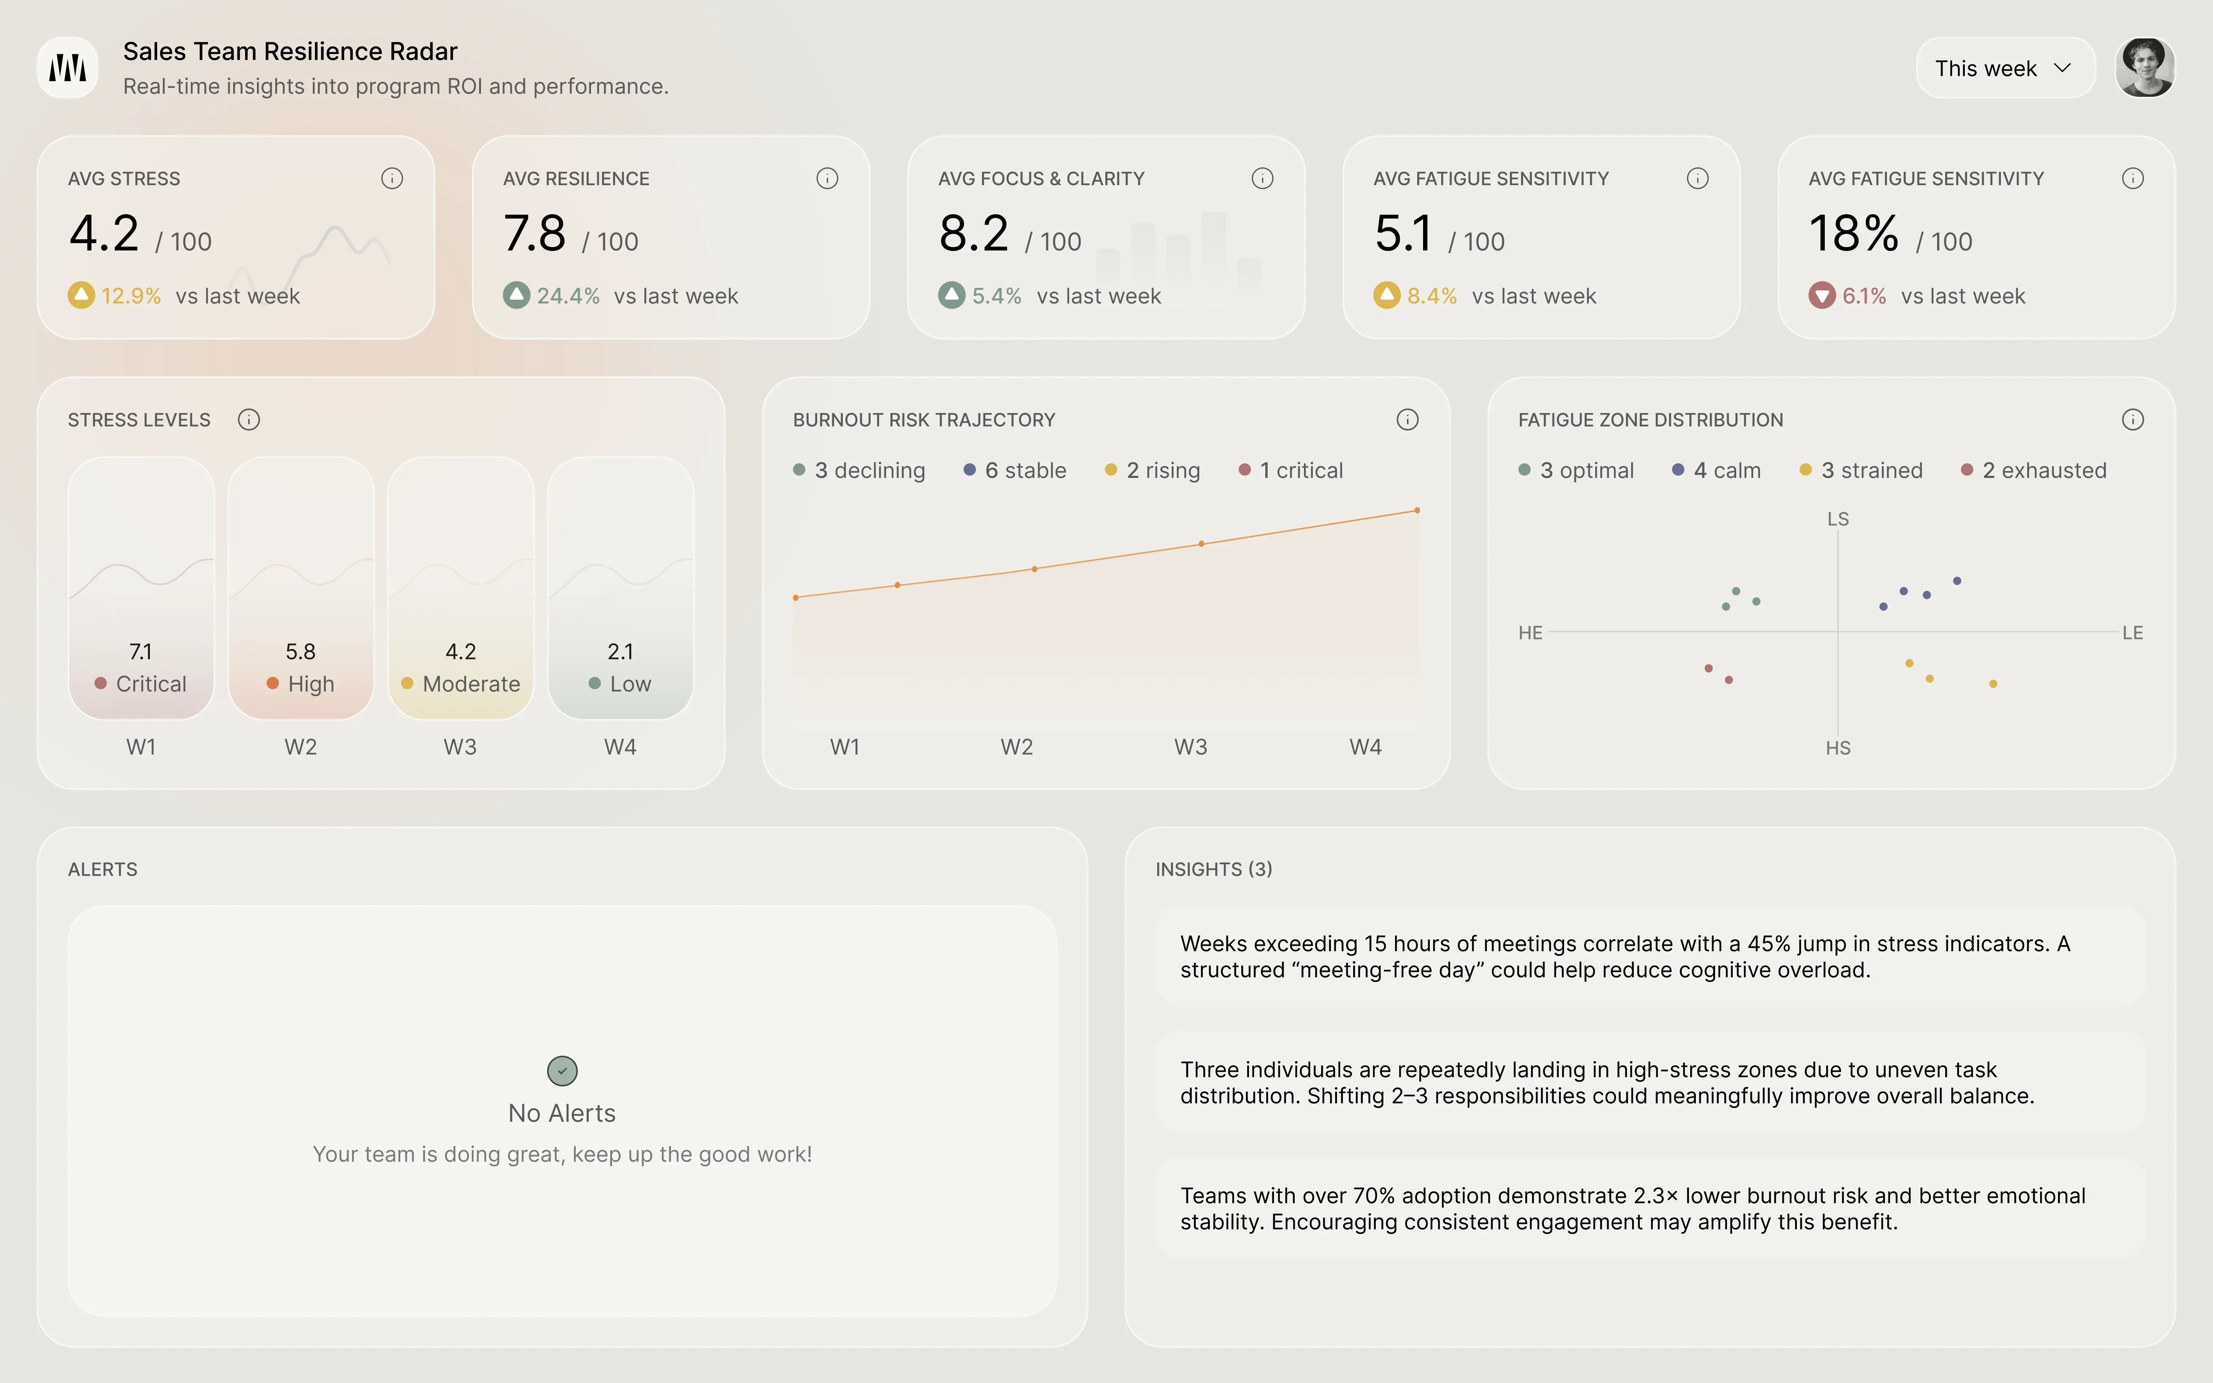Select the W3 Moderate stress bar
The width and height of the screenshot is (2213, 1383).
(x=461, y=587)
